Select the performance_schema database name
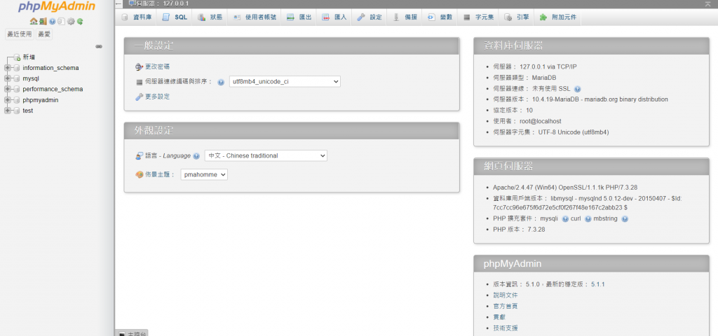This screenshot has width=718, height=336. point(53,89)
